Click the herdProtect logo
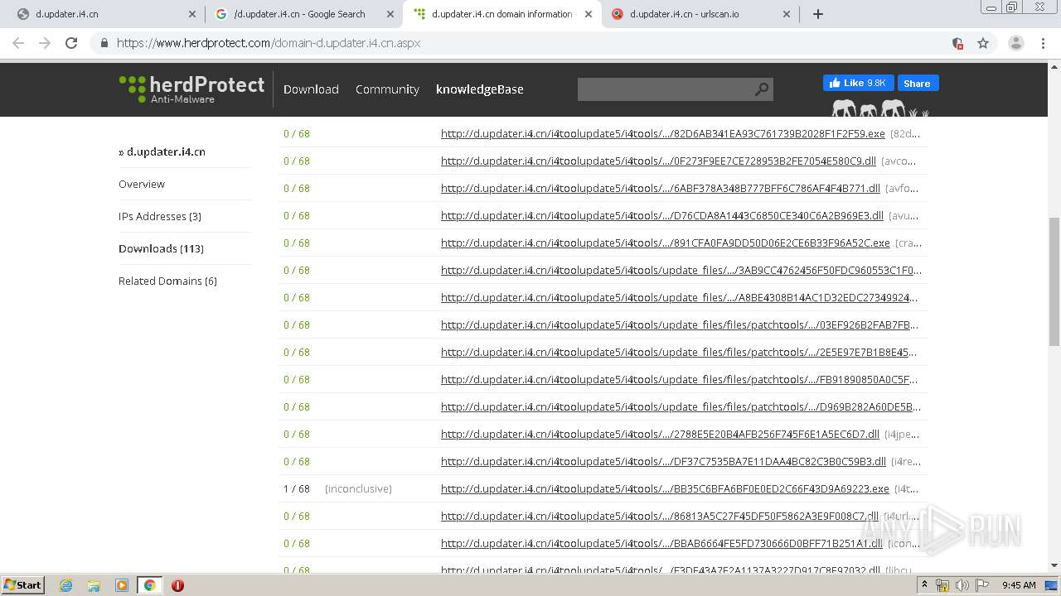Screen dimensions: 1061x596 tap(191, 89)
